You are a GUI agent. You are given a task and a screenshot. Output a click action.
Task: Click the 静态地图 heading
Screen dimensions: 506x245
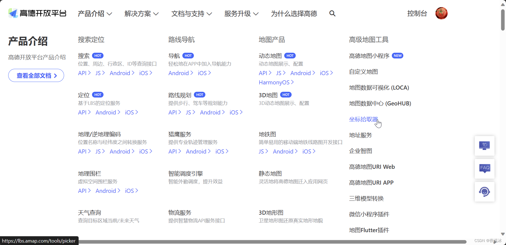tap(270, 174)
